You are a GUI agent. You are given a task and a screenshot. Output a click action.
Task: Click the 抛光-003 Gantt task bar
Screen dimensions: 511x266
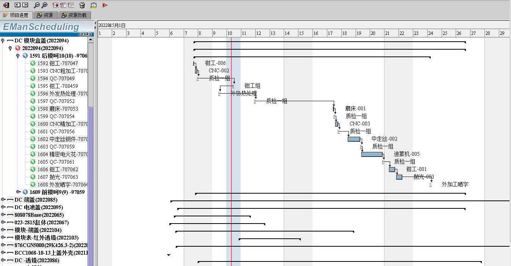pyautogui.click(x=399, y=177)
